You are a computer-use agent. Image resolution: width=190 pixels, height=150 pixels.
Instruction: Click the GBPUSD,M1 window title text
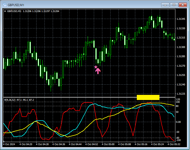coord(16,5)
